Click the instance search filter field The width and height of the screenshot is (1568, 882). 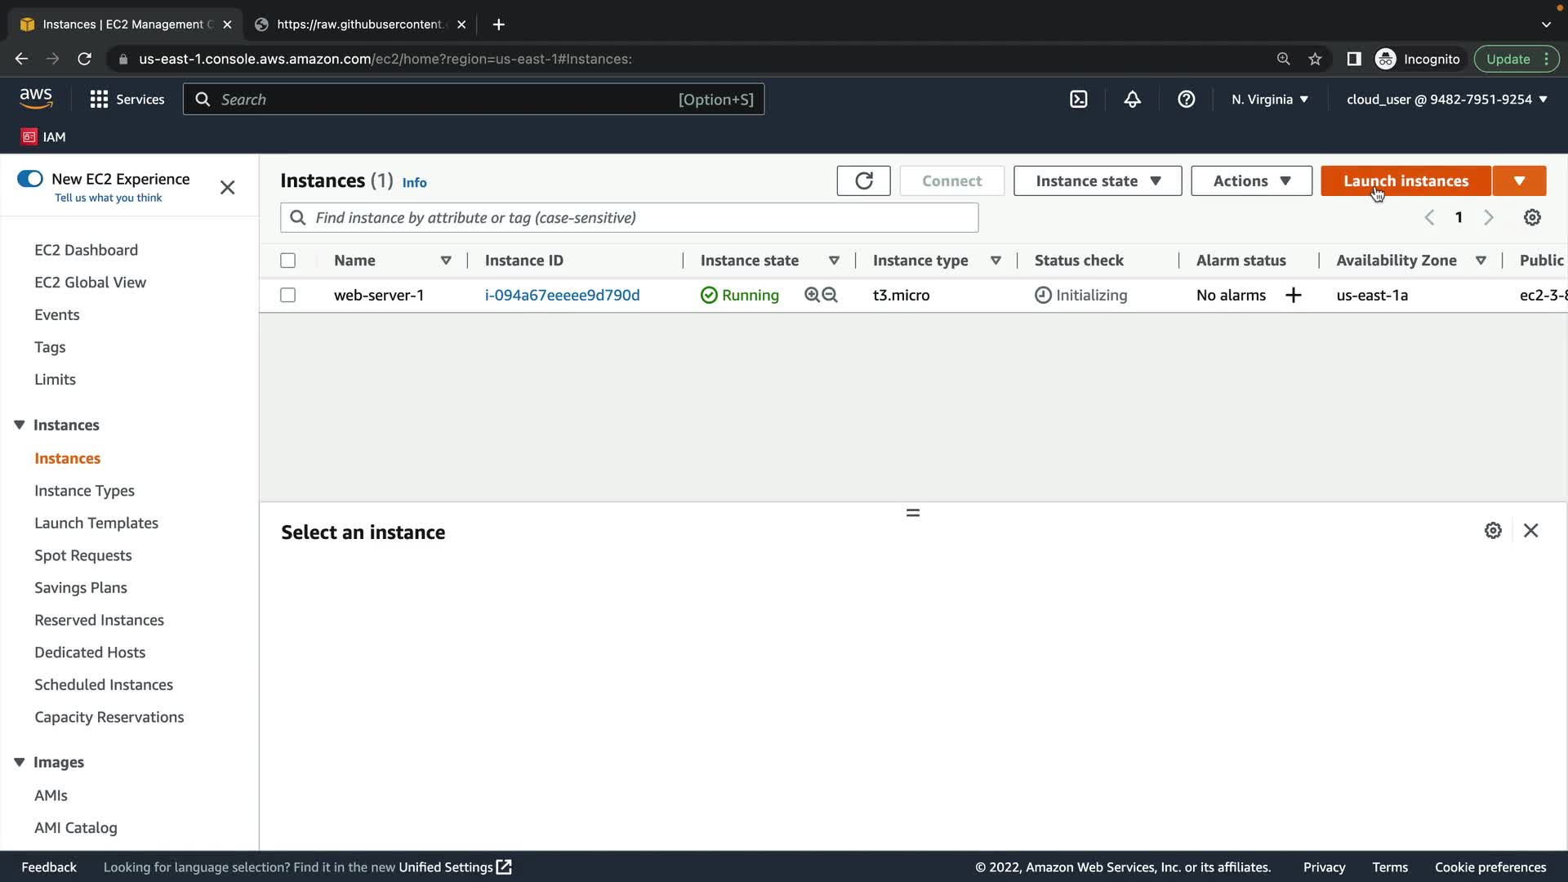coord(637,217)
